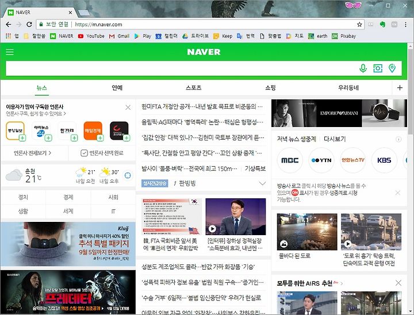Open 다시보기 replay link

click(x=335, y=139)
